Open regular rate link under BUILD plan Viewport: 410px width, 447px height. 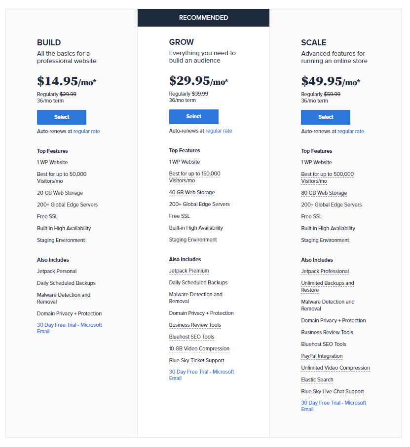point(87,132)
